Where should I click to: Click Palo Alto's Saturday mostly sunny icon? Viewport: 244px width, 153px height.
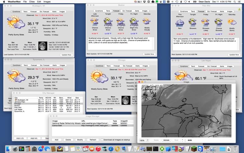point(232,22)
